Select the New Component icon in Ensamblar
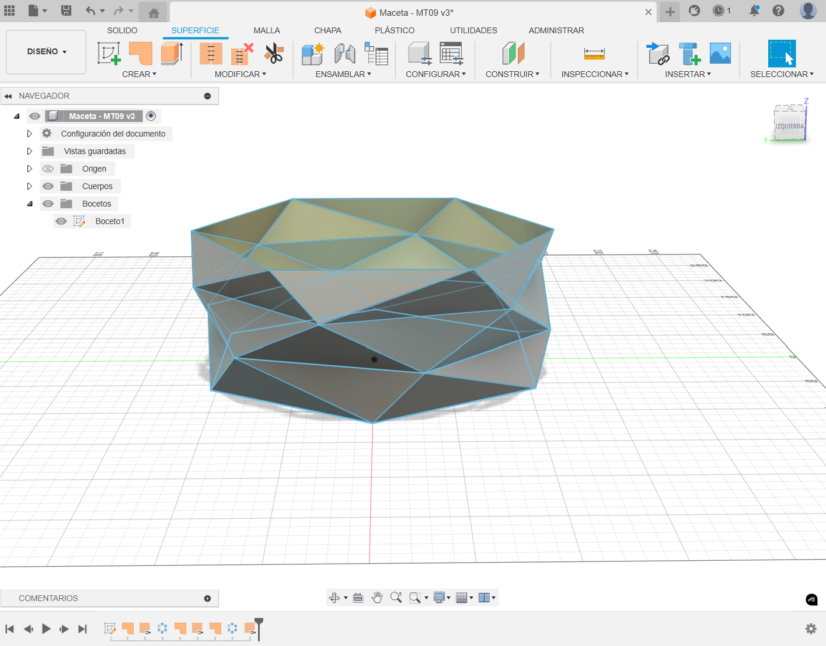The image size is (826, 646). [x=313, y=53]
